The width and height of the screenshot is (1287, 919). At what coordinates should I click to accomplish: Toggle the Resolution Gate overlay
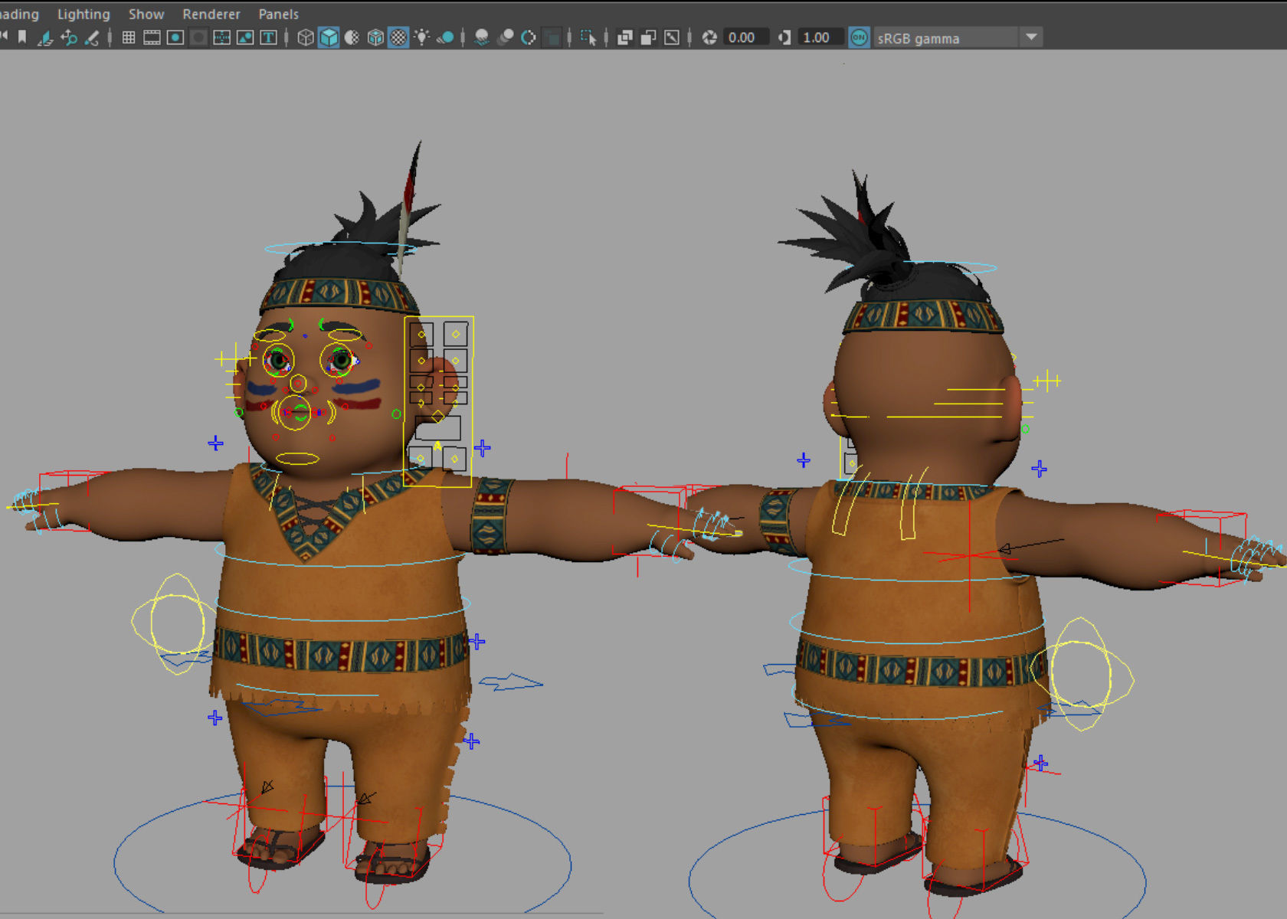pos(175,38)
